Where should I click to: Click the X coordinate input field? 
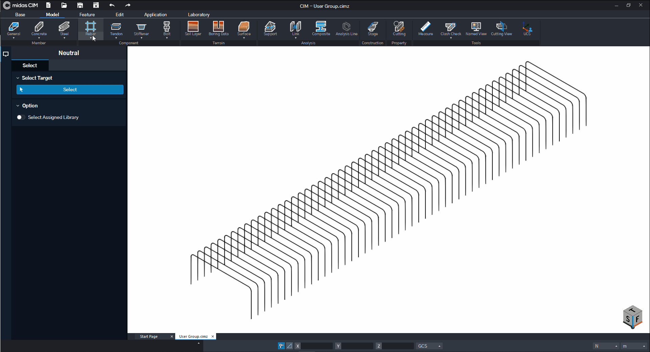pos(317,346)
